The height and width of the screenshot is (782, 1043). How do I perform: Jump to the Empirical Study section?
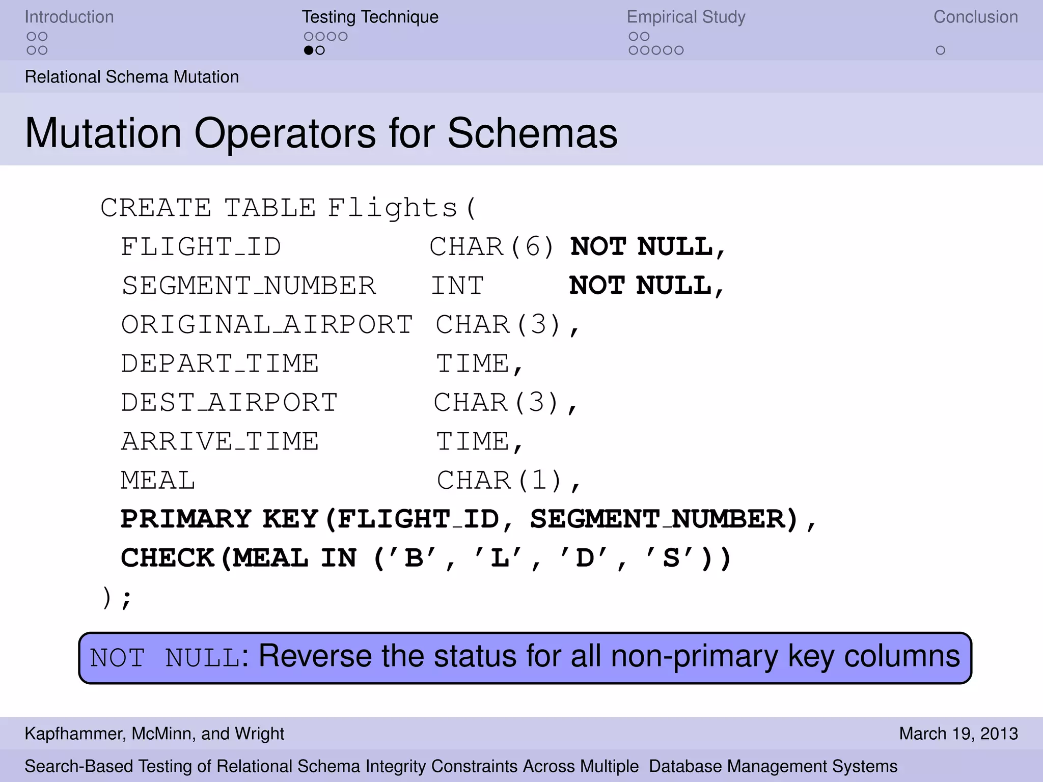(686, 17)
